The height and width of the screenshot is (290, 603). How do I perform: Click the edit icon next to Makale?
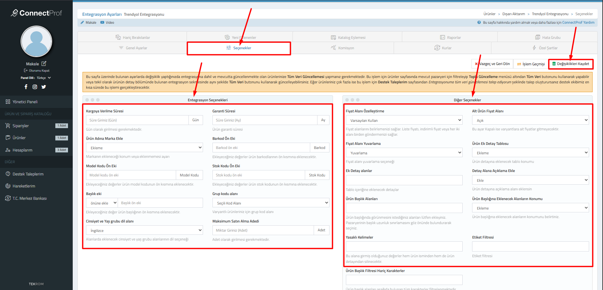[x=44, y=63]
